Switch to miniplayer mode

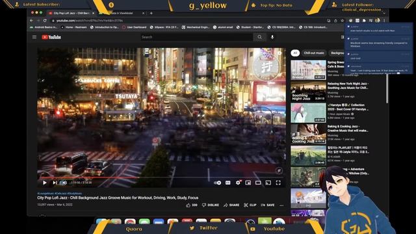(248, 183)
